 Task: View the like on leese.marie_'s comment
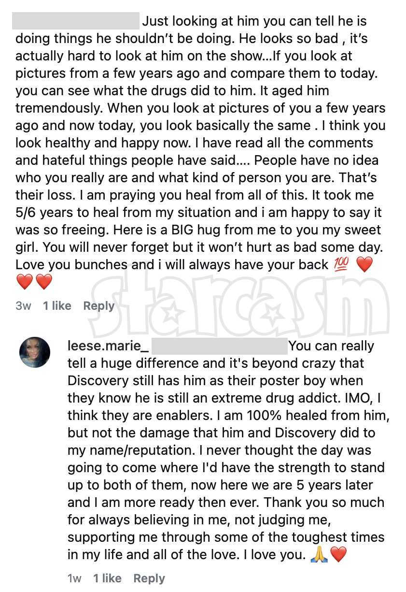(107, 578)
